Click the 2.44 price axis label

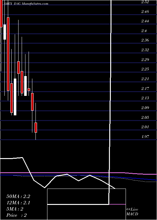[145, 21]
